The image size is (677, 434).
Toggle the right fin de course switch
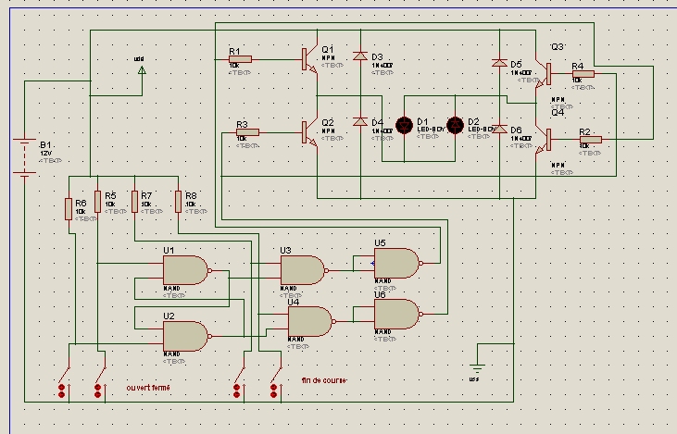coord(276,382)
